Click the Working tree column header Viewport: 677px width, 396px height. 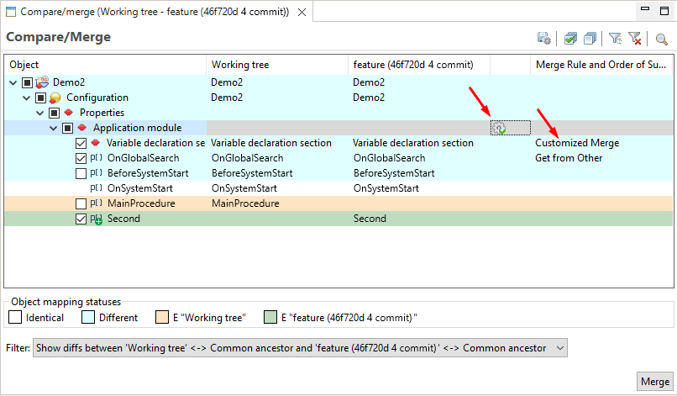pyautogui.click(x=276, y=65)
